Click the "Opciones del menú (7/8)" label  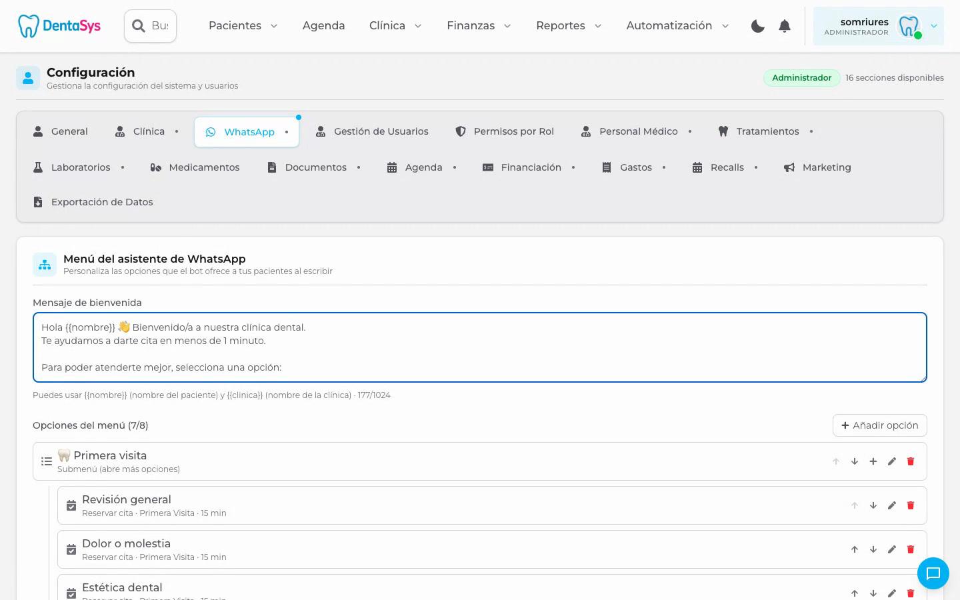91,425
